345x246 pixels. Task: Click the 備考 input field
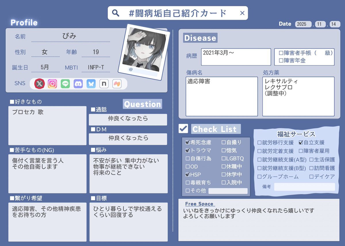(x=304, y=187)
